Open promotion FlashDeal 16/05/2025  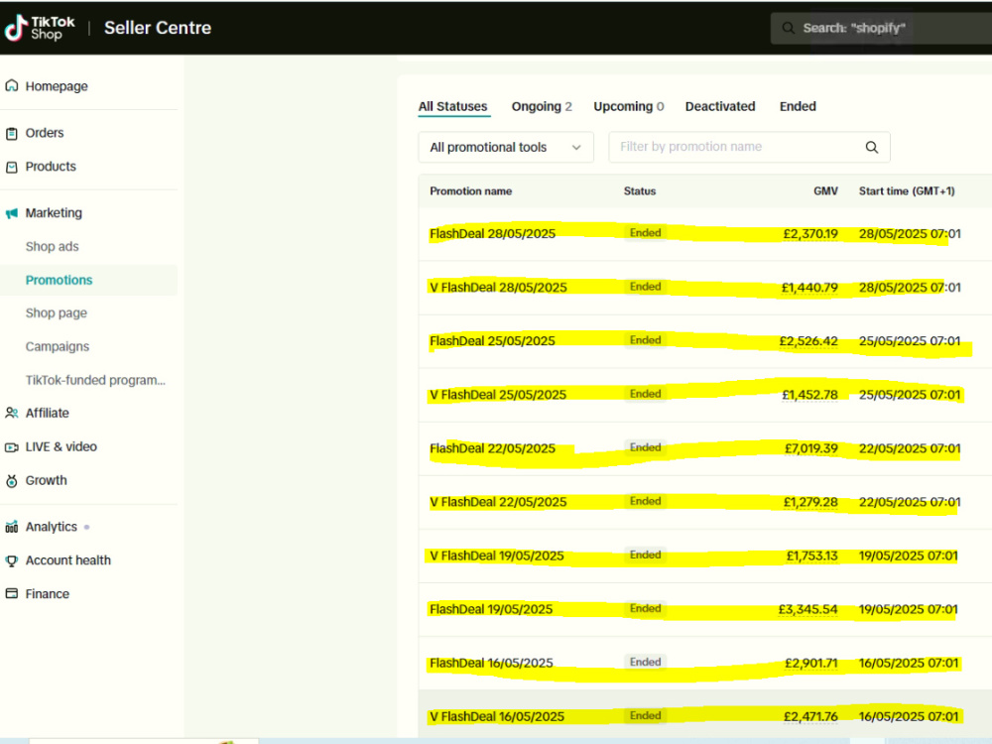[491, 663]
